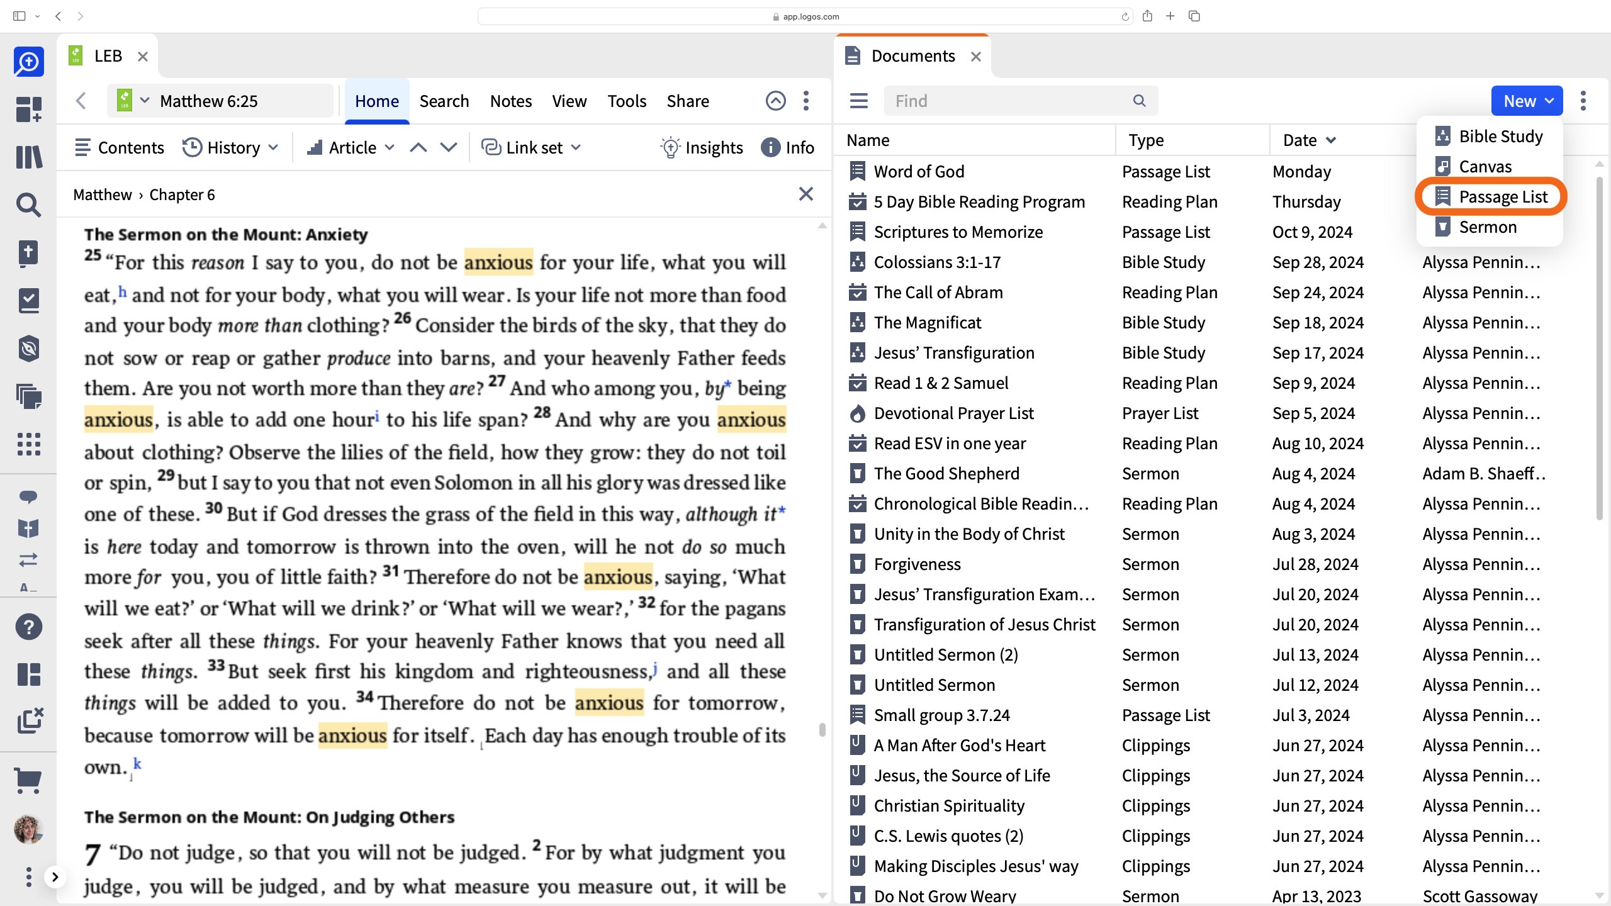The width and height of the screenshot is (1611, 906).
Task: Open footnote h in verse 25
Action: (x=122, y=291)
